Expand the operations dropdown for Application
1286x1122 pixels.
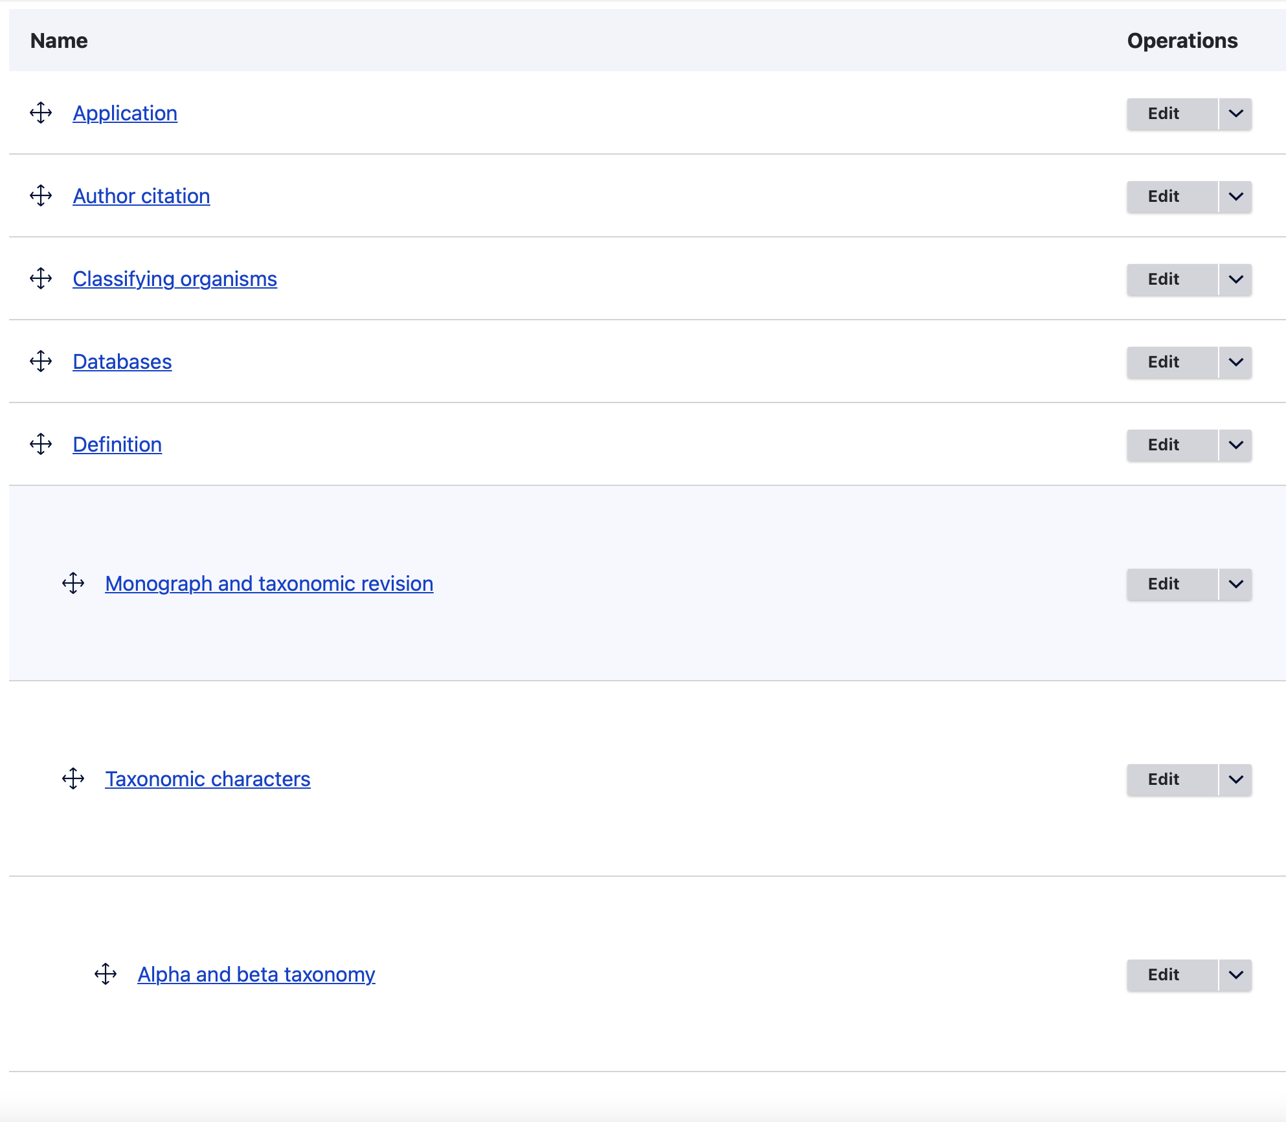[1235, 114]
